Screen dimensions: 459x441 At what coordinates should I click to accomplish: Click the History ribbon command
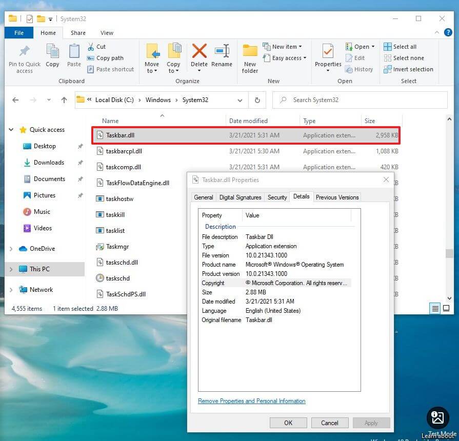[x=359, y=69]
